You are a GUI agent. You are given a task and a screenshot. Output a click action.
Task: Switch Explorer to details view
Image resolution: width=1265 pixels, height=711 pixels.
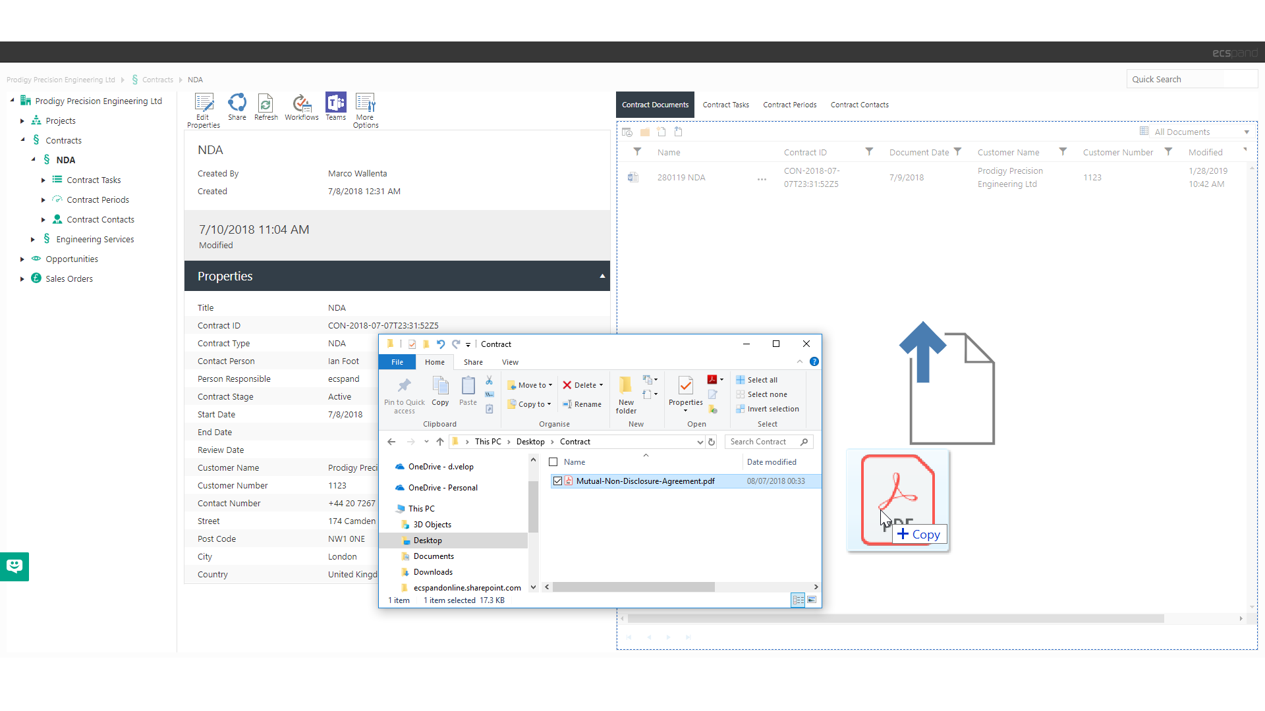click(x=798, y=600)
